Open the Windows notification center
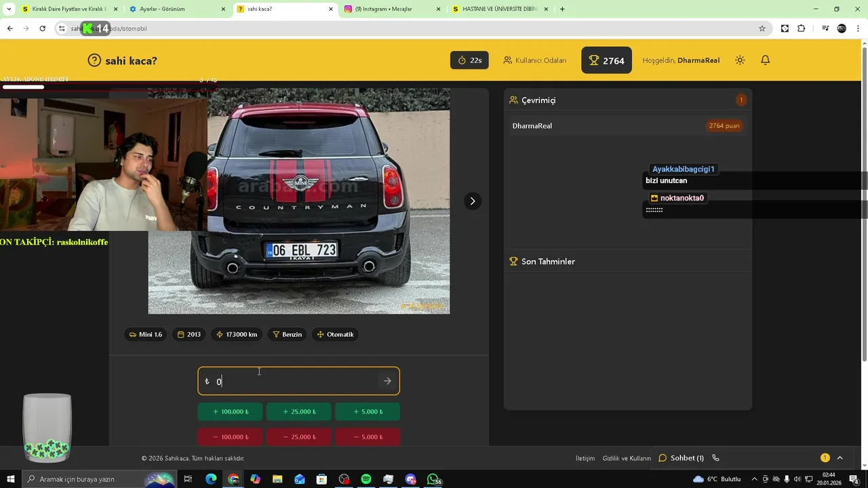868x488 pixels. [x=854, y=479]
